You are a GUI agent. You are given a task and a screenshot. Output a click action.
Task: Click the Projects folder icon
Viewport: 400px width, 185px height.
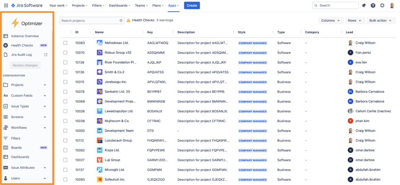(x=5, y=85)
